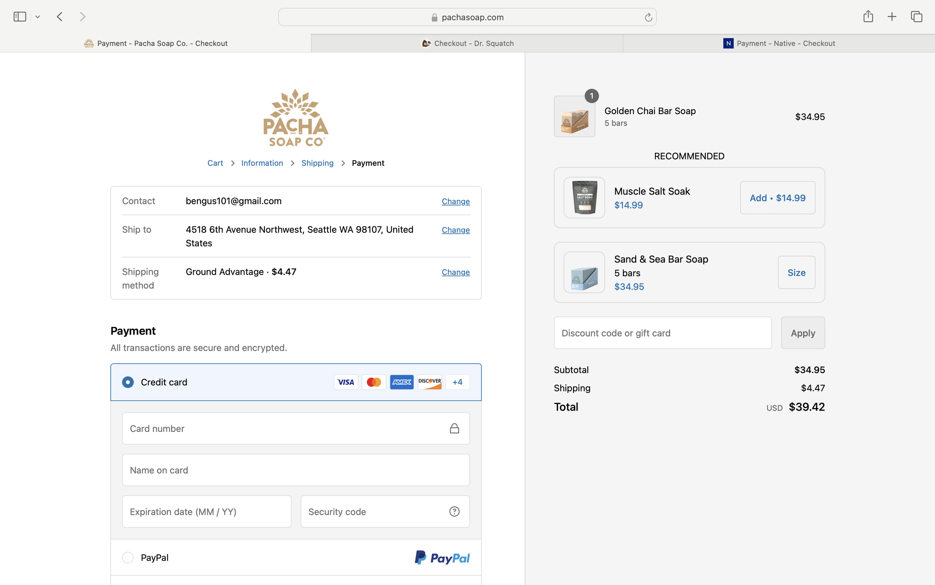This screenshot has height=585, width=935.
Task: Select the Credit card payment option
Action: (128, 382)
